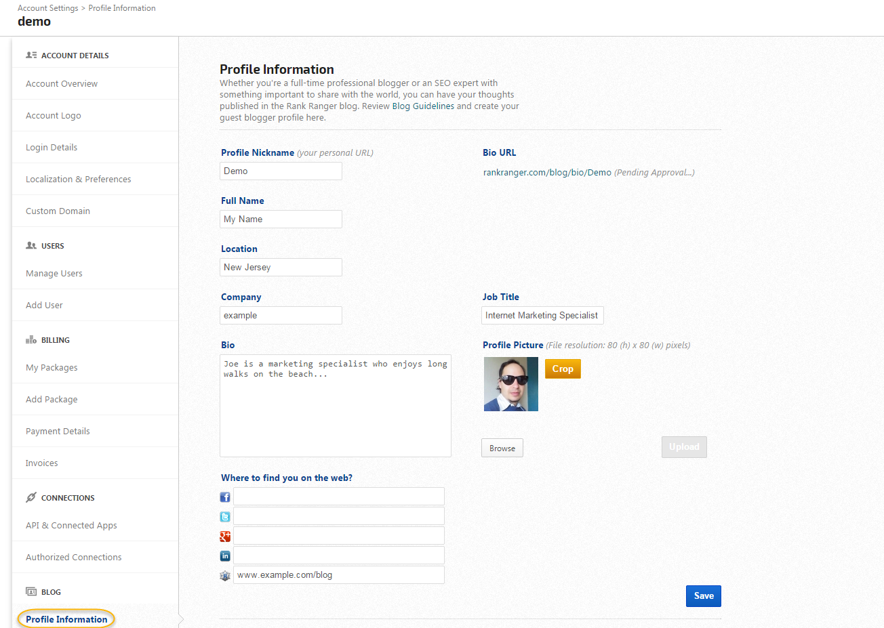Click the Google Plus icon
Viewport: 884px width, 628px height.
pos(225,537)
